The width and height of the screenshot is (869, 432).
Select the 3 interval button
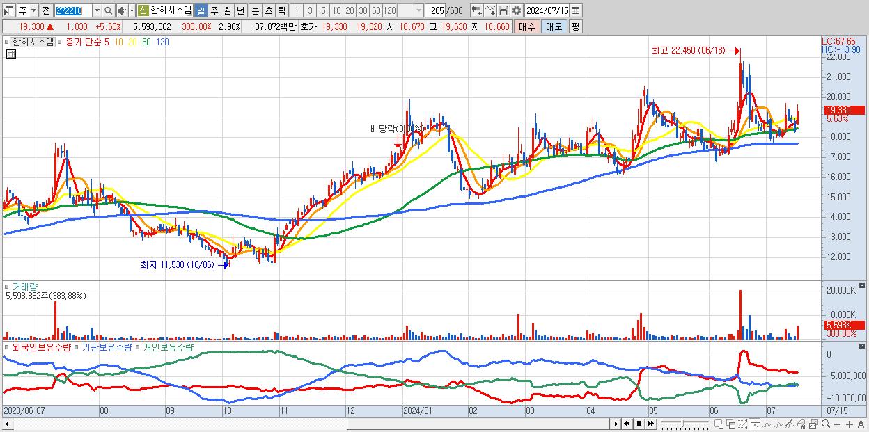pyautogui.click(x=310, y=10)
